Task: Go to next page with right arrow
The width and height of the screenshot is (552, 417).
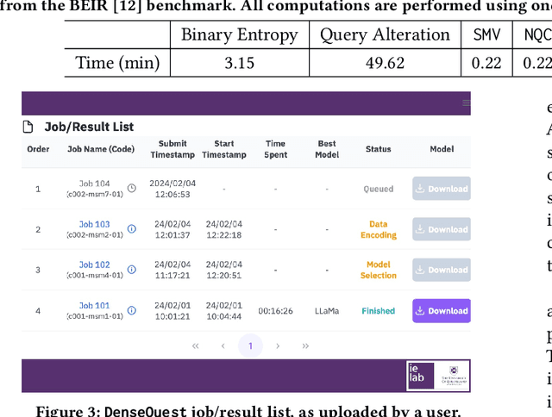Action: tap(278, 346)
